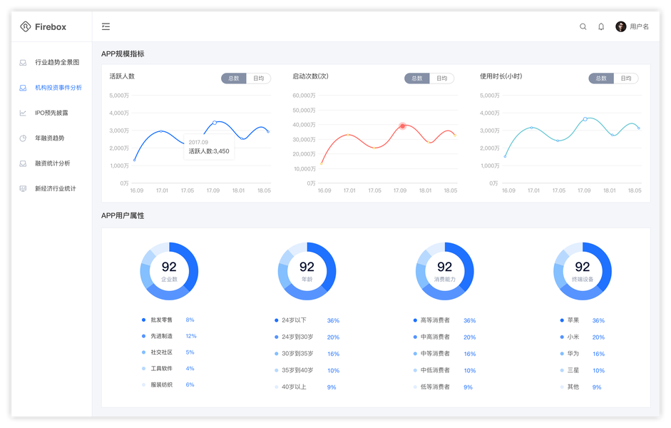The height and width of the screenshot is (428, 671).
Task: Toggle the sidebar collapse menu icon
Action: pos(106,26)
